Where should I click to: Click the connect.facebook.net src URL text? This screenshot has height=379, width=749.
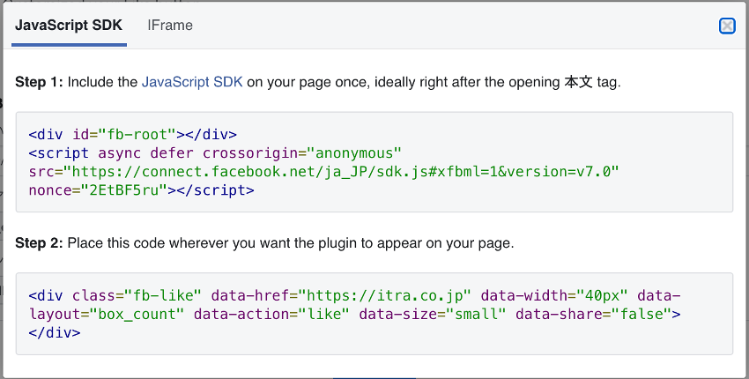(x=342, y=172)
